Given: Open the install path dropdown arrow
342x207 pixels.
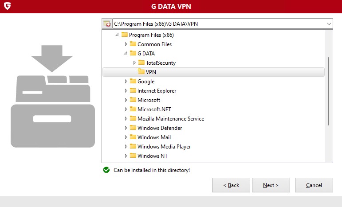Looking at the screenshot, I should (x=329, y=23).
